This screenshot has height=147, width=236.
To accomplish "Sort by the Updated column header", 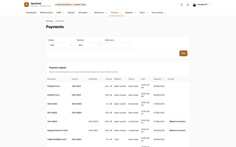I will pyautogui.click(x=157, y=79).
